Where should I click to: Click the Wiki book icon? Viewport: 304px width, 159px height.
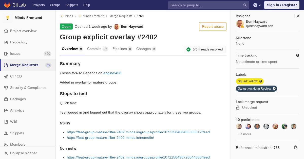[x=6, y=122]
